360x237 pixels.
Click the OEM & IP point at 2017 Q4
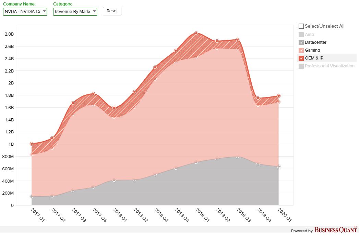94,94
